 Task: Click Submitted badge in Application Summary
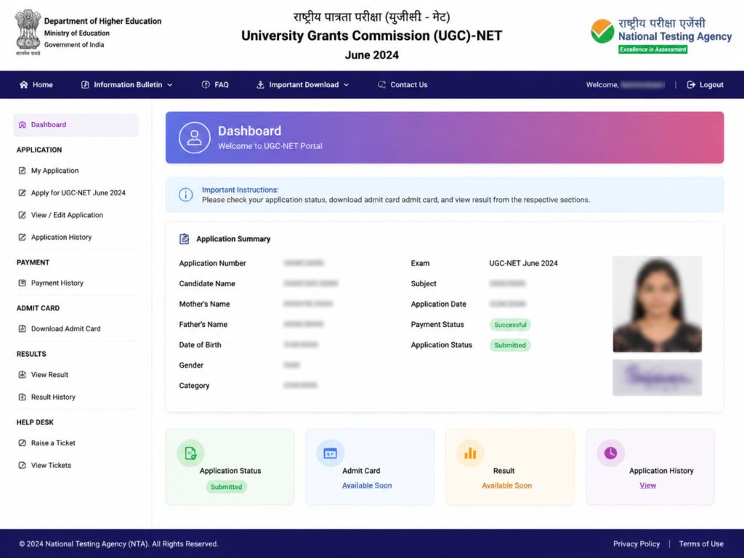(510, 345)
